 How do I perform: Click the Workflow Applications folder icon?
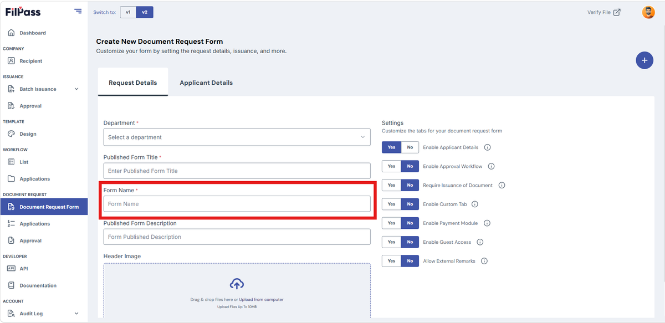tap(11, 178)
